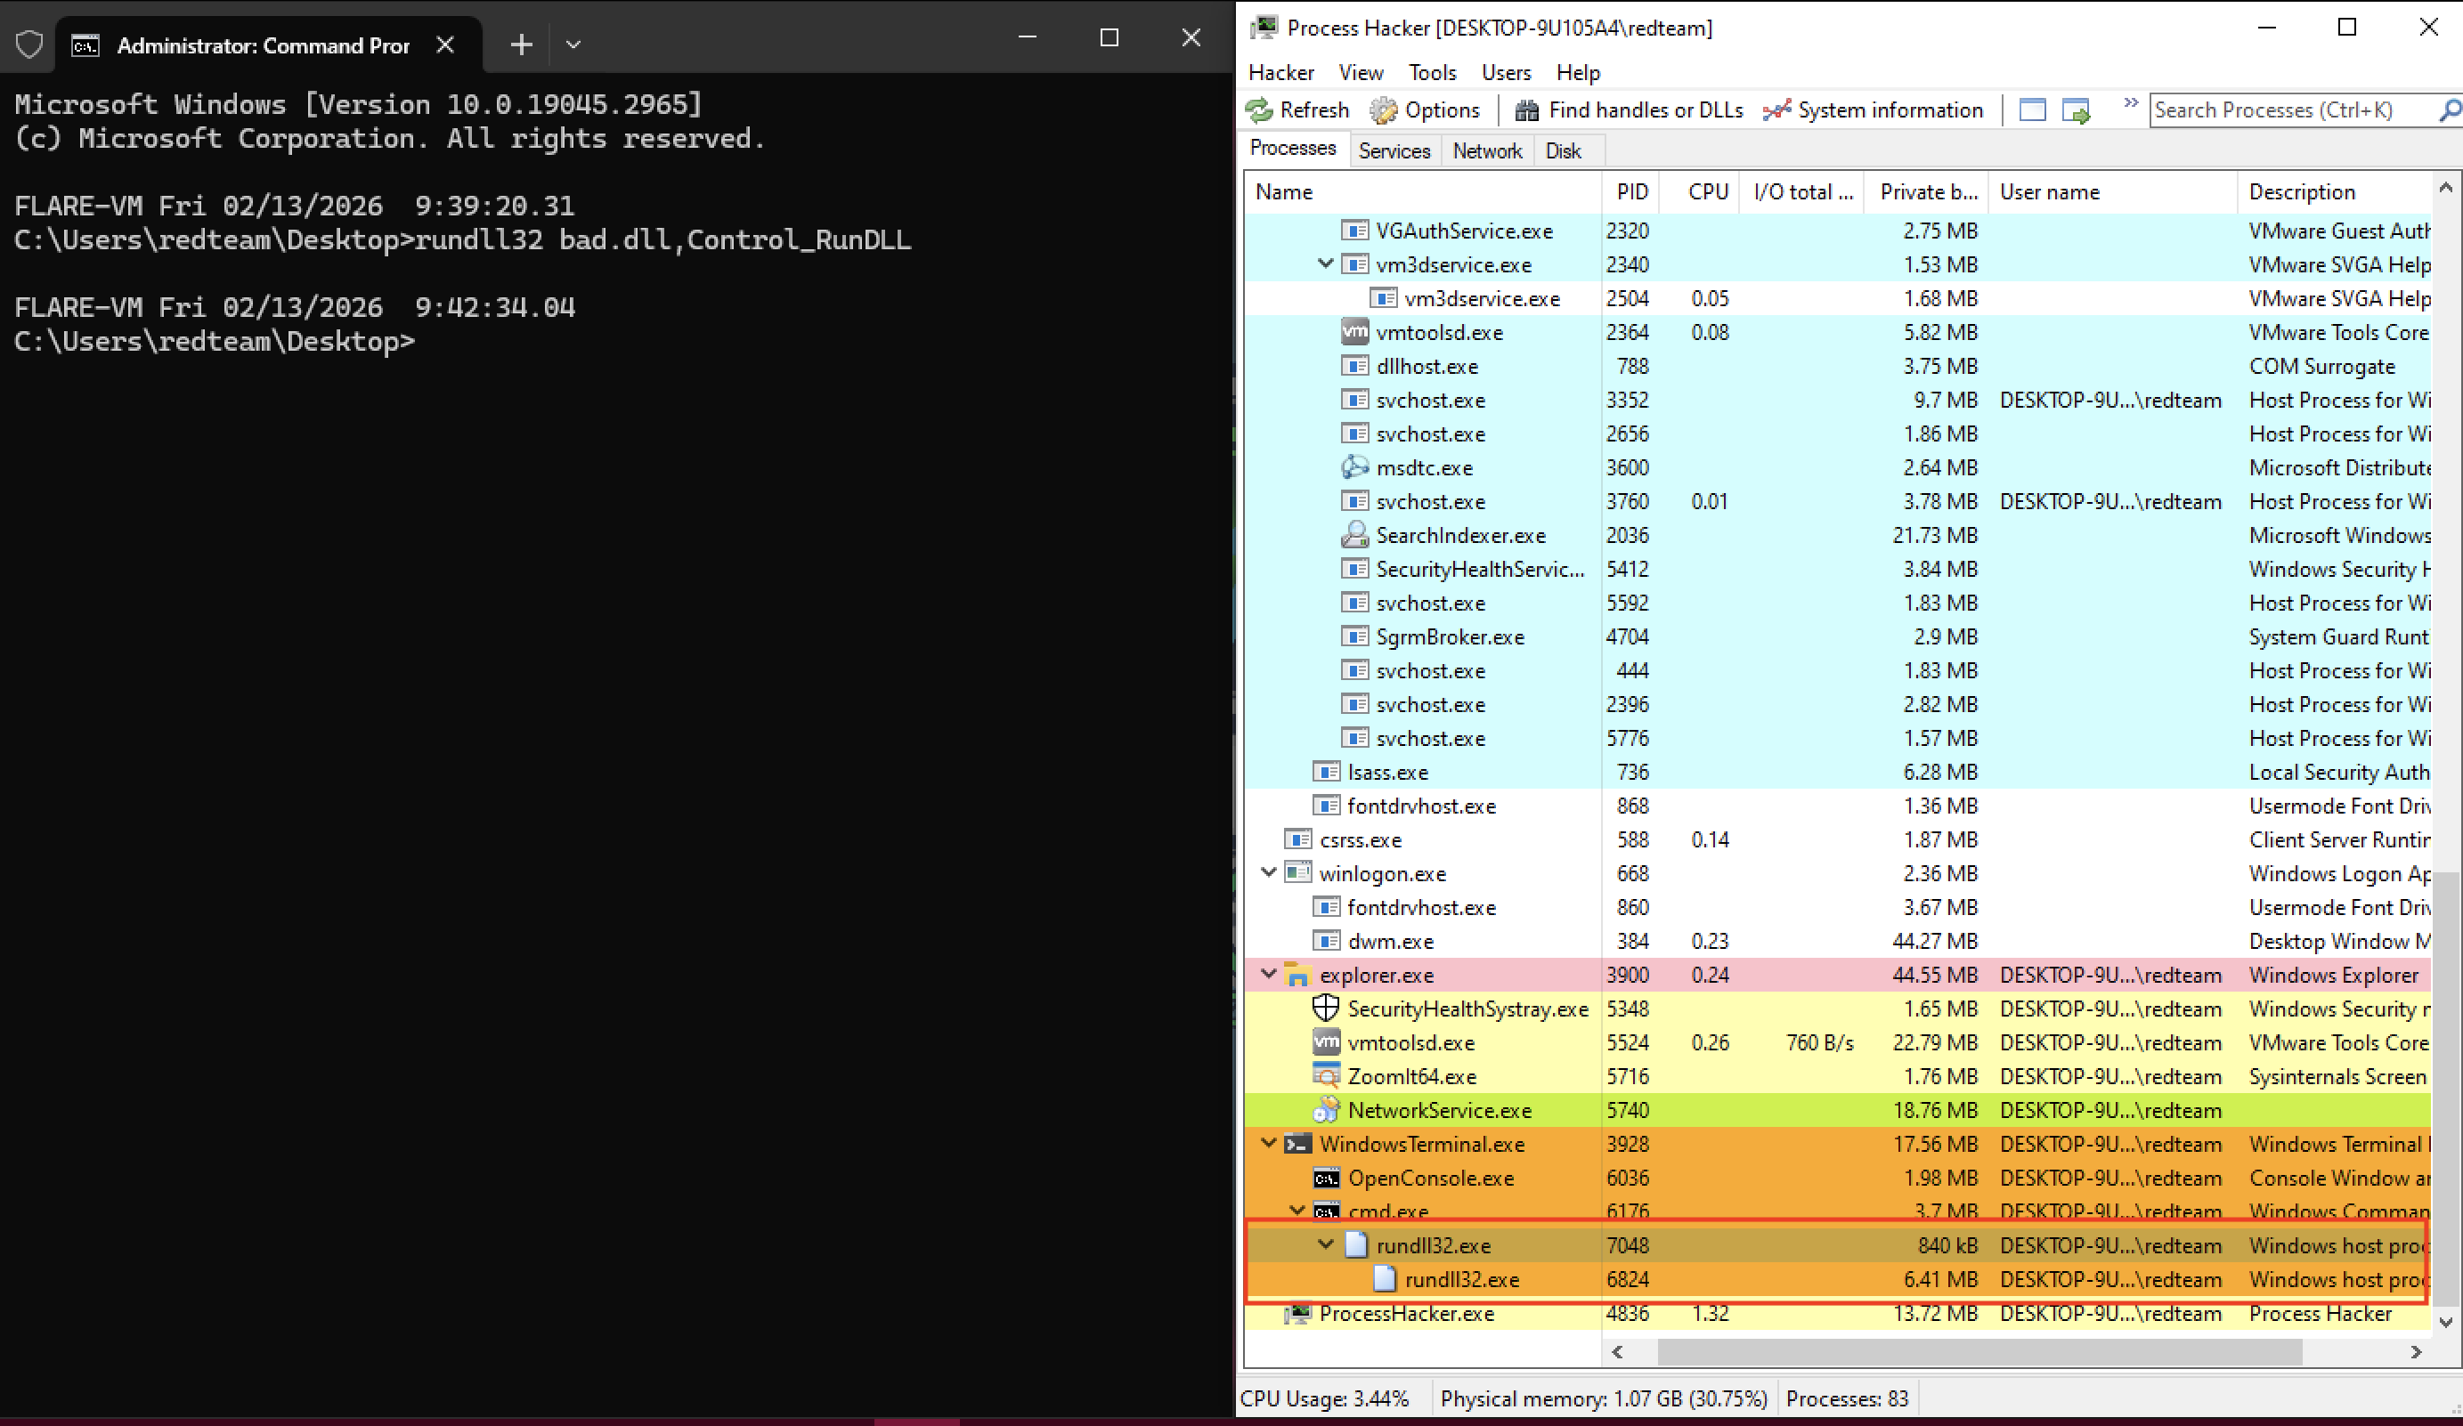The width and height of the screenshot is (2463, 1426).
Task: Collapse the rundll32.exe PID 7048 node
Action: tap(1325, 1244)
